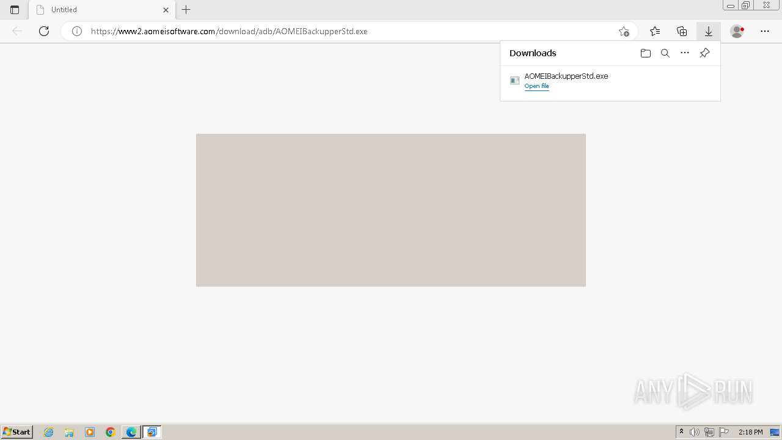Click the Open file link
782x440 pixels.
[537, 86]
